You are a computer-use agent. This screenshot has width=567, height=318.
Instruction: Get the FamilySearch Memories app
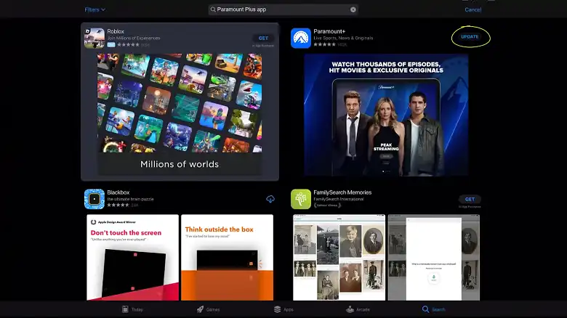(470, 199)
